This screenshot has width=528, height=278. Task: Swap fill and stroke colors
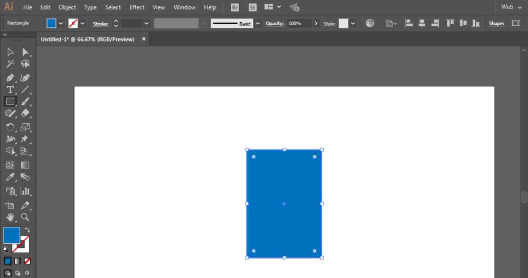pyautogui.click(x=27, y=230)
